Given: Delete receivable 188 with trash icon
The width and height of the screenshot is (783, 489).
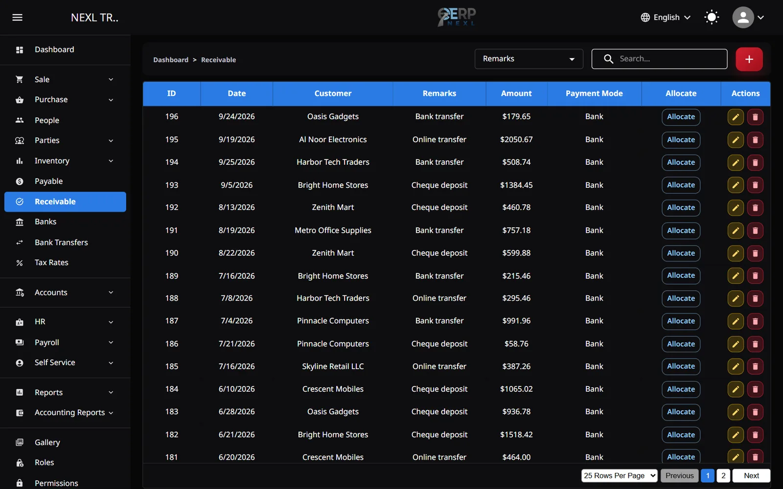Looking at the screenshot, I should [x=755, y=298].
